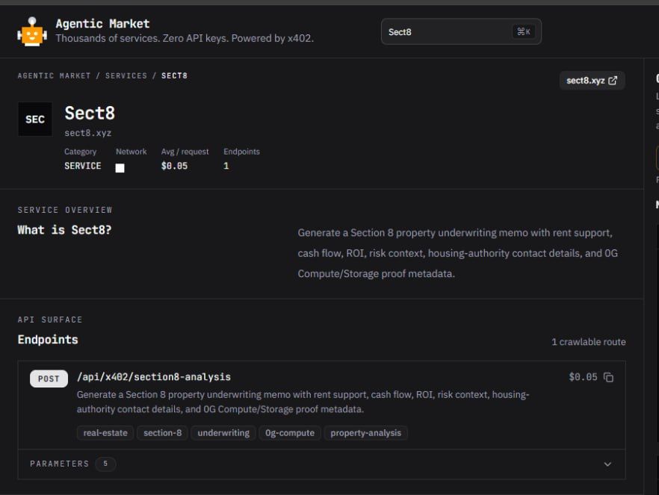Click the $0.05 Avg / request value
659x495 pixels.
[x=174, y=166]
